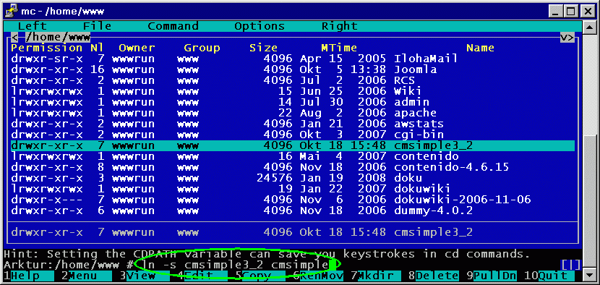Click the MTime column header
Viewport: 600px width, 285px height.
point(340,48)
